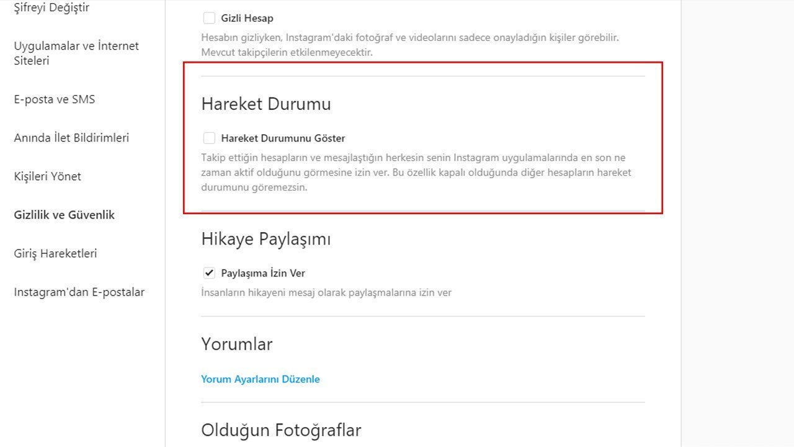
Task: Click the 'Hareket Durumunu Göster' label text
Action: click(283, 138)
